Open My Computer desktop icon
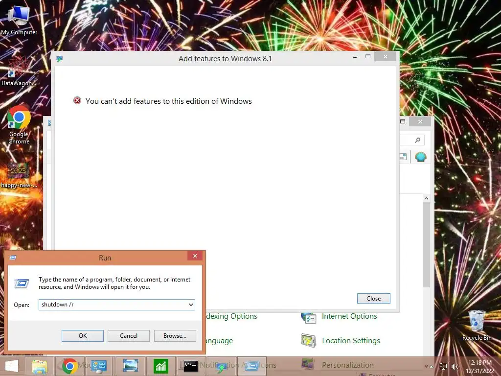Viewport: 501px width, 376px height. (x=19, y=19)
